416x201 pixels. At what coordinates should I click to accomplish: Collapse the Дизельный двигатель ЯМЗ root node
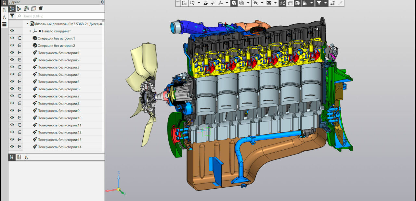pyautogui.click(x=28, y=24)
